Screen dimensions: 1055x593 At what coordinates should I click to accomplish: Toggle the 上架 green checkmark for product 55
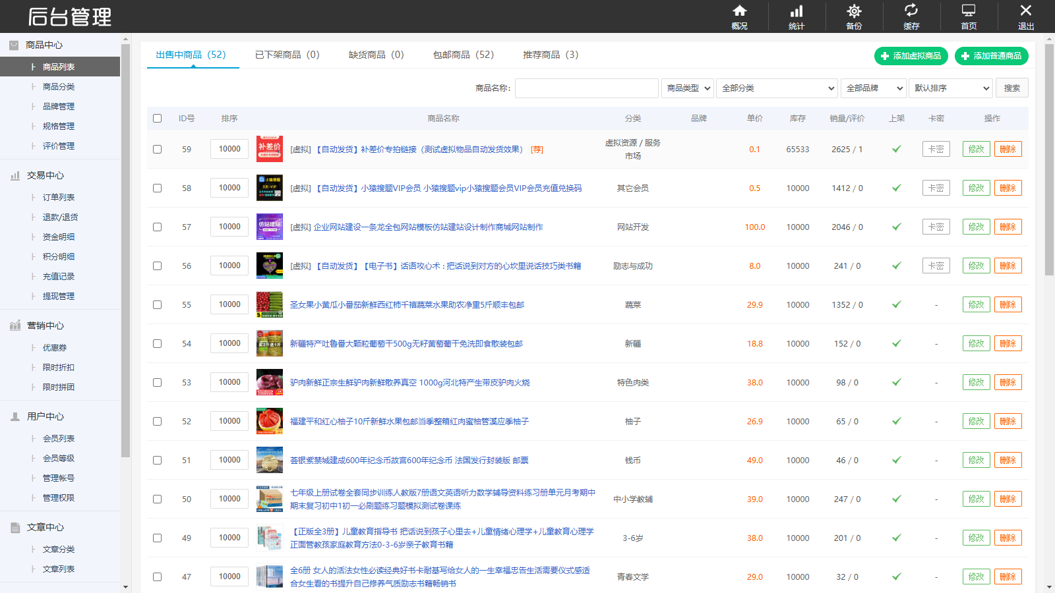(x=896, y=304)
